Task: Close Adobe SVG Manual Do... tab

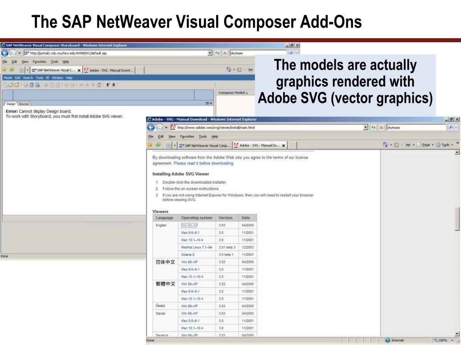Action: tap(284, 146)
